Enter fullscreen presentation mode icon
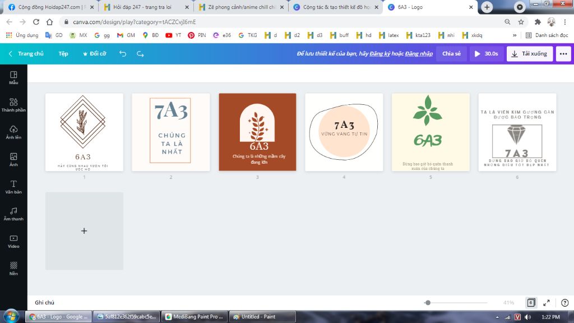This screenshot has width=574, height=323. coord(547,302)
